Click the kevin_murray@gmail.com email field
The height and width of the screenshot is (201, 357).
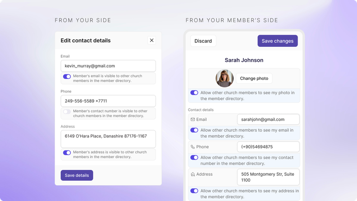pos(108,66)
